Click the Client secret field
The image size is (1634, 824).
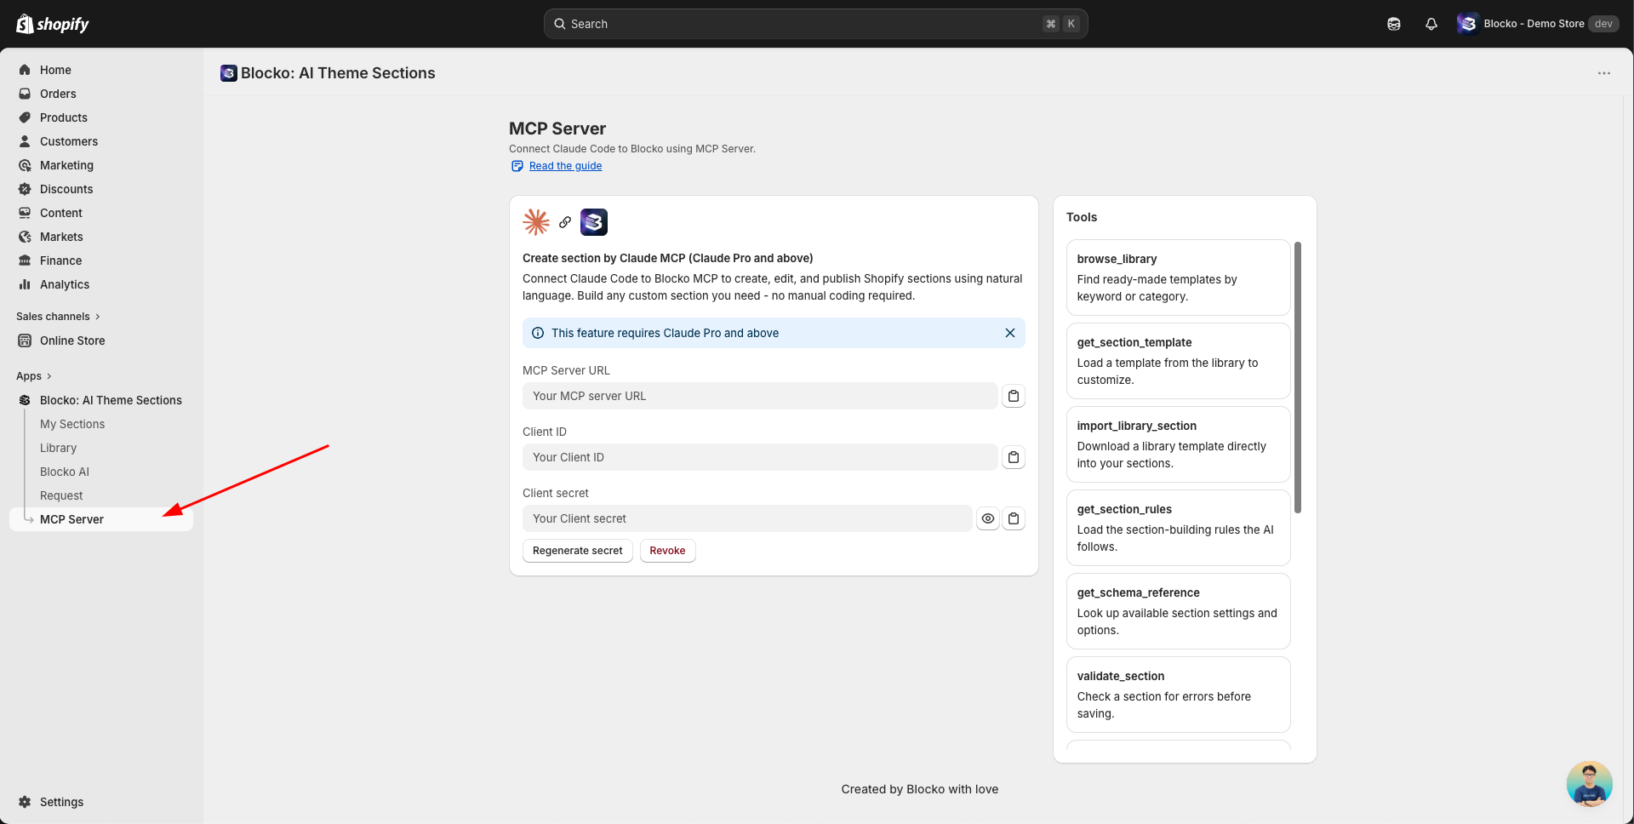pyautogui.click(x=747, y=518)
